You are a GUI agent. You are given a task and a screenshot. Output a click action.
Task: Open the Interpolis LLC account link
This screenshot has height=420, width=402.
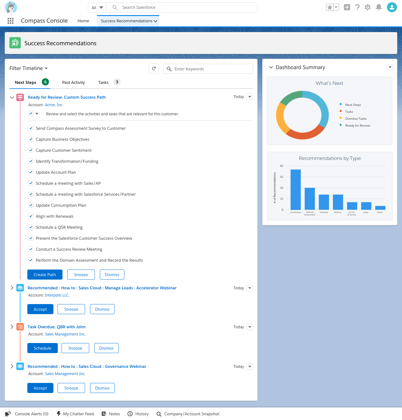57,295
